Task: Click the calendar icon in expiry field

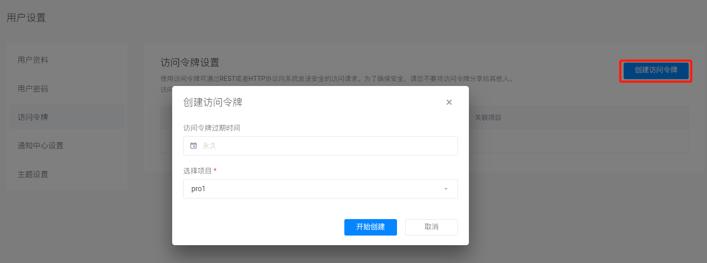Action: pos(193,146)
